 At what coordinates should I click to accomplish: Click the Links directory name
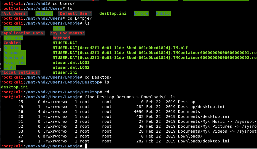click(x=10, y=67)
